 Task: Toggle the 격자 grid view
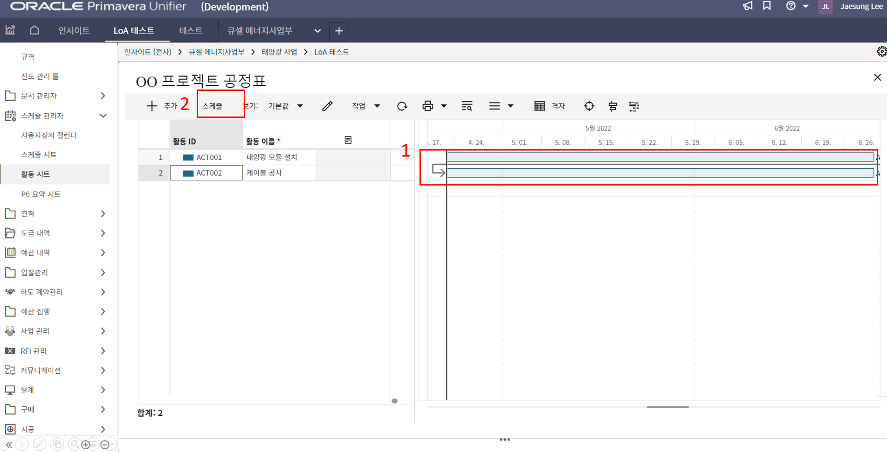coord(549,106)
